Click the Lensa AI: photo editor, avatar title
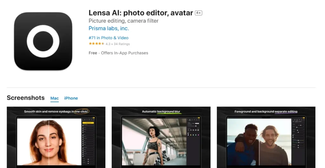This screenshot has height=168, width=325. click(141, 13)
